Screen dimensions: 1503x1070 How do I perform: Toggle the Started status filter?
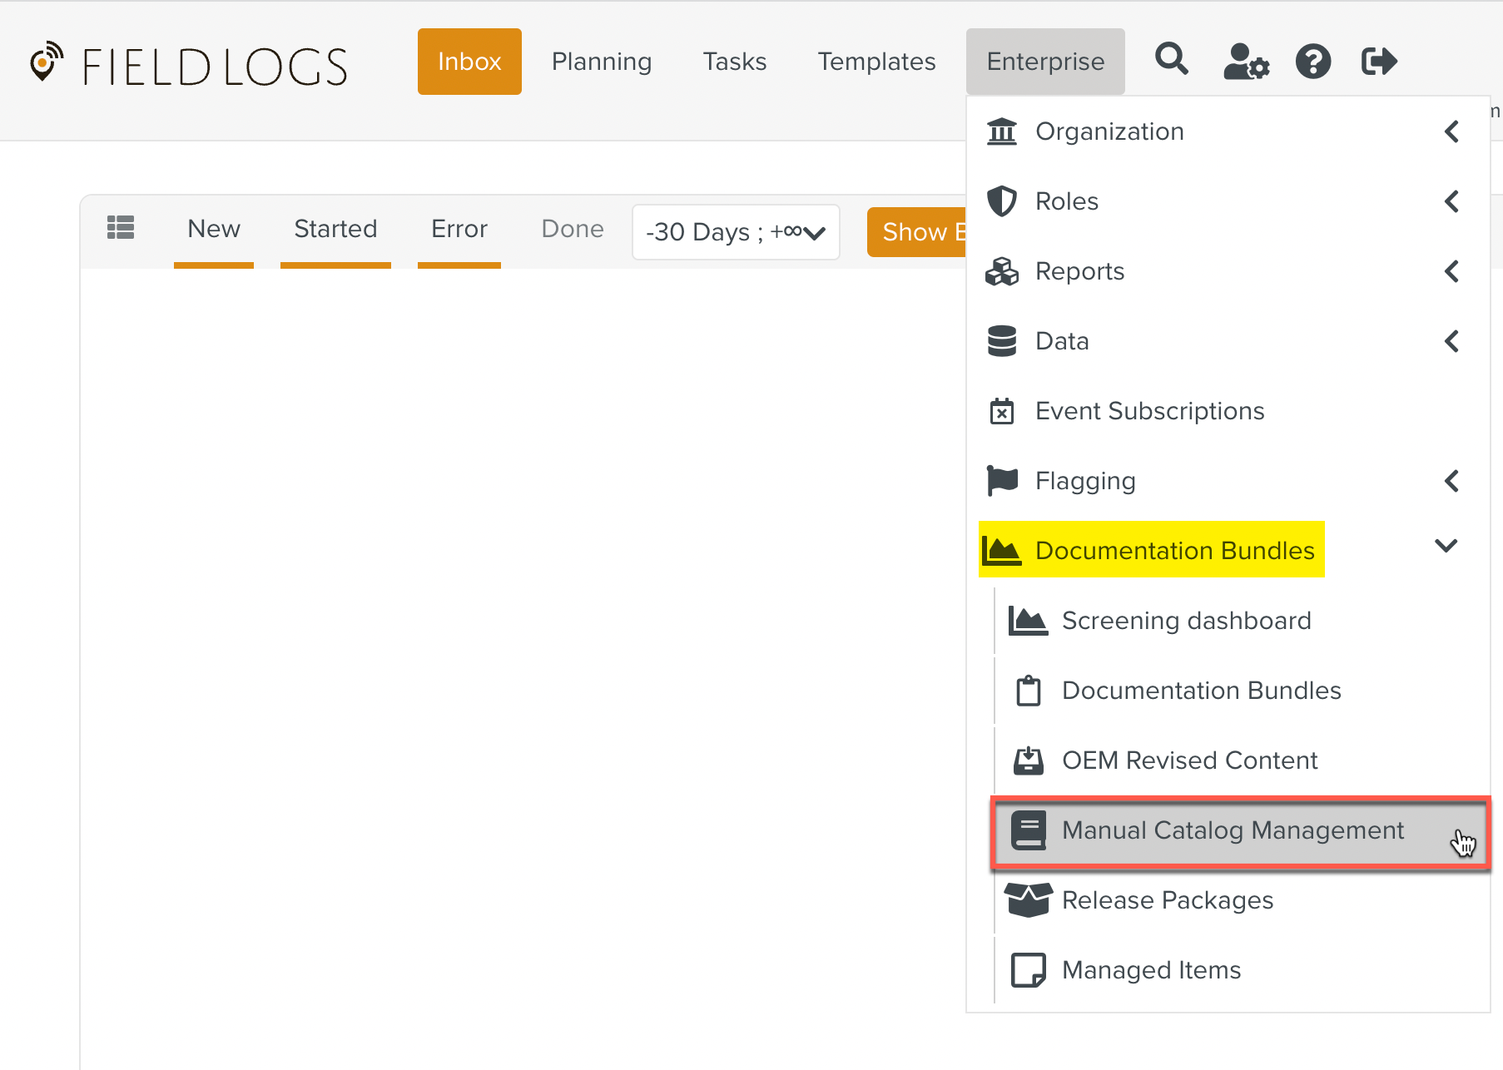pyautogui.click(x=335, y=229)
